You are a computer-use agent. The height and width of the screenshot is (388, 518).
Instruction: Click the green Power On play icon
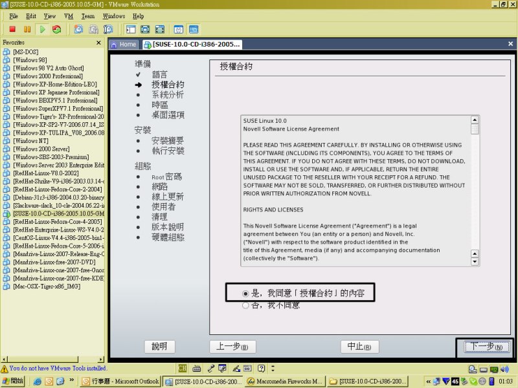[42, 29]
